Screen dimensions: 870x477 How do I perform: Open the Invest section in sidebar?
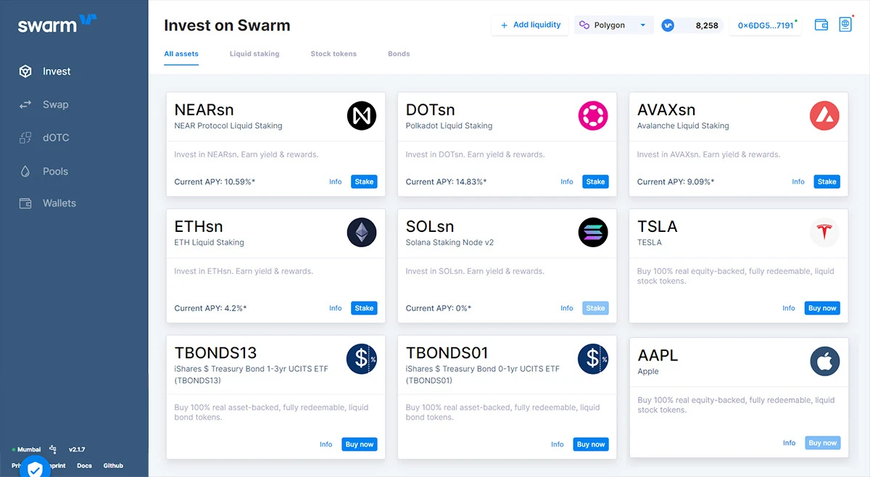point(57,71)
